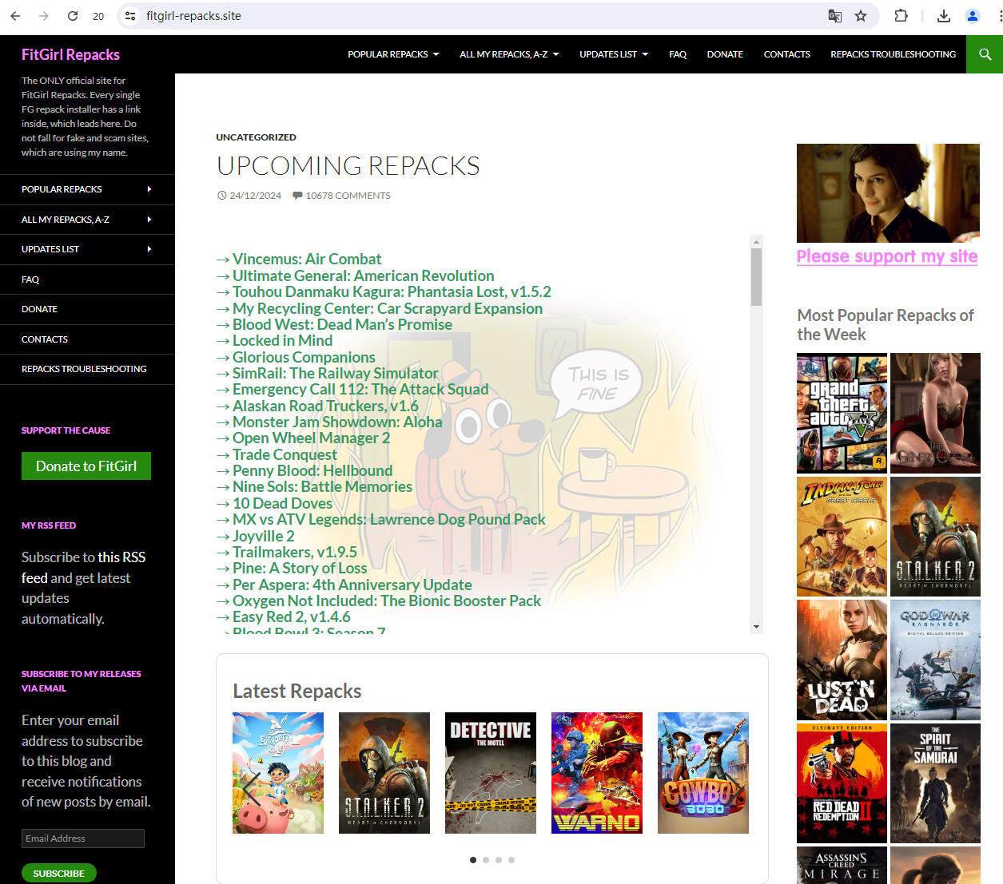Reload the page with the refresh icon
This screenshot has height=884, width=1003.
tap(73, 16)
